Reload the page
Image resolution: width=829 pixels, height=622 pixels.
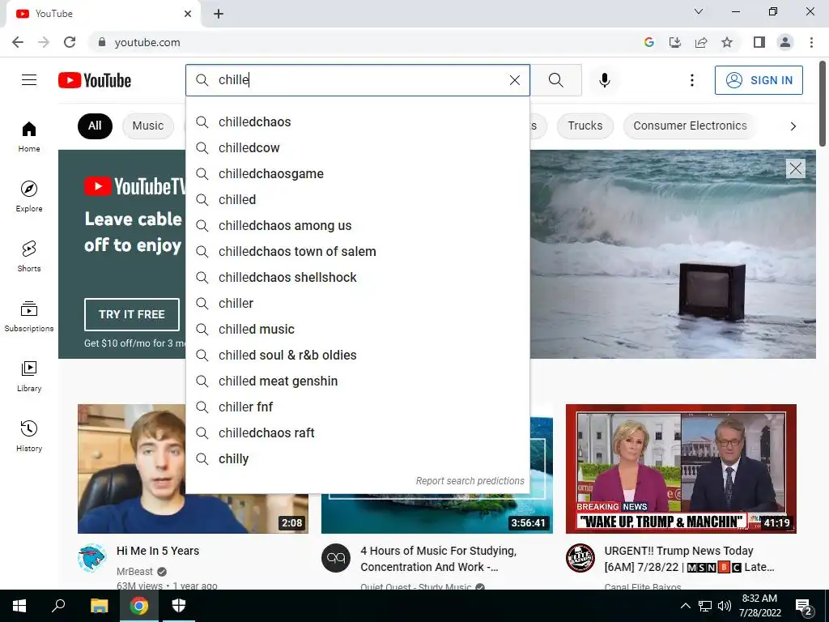[x=70, y=42]
